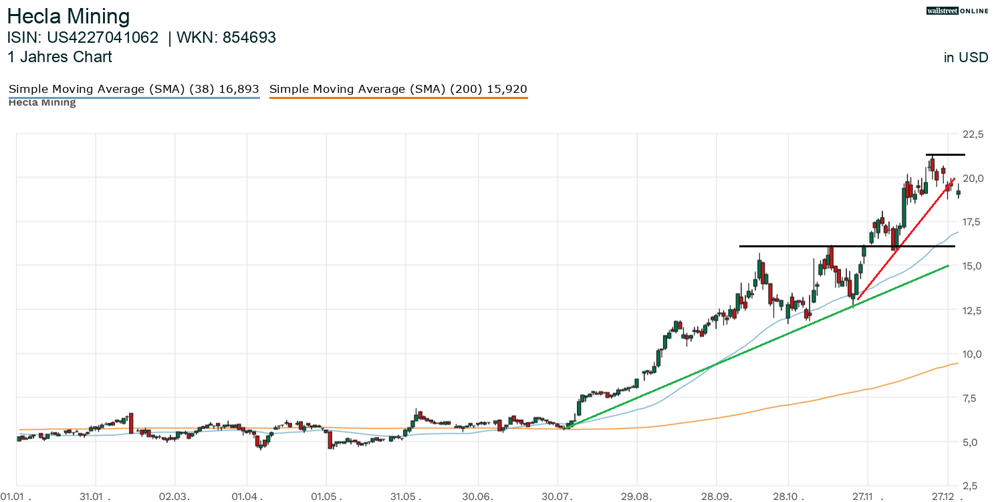Image resolution: width=996 pixels, height=502 pixels.
Task: Select the SMA (38) legend entry
Action: pos(134,89)
